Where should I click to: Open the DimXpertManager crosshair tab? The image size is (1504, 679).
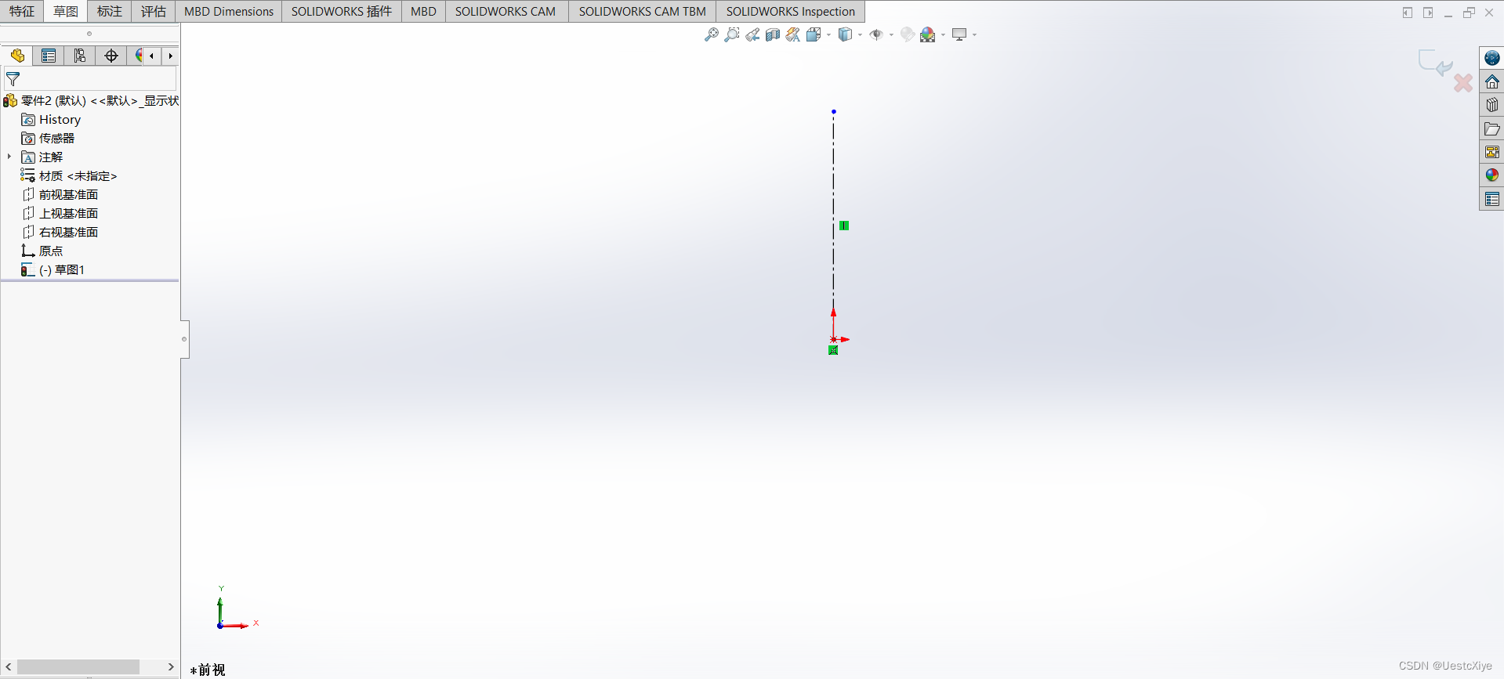(x=111, y=56)
